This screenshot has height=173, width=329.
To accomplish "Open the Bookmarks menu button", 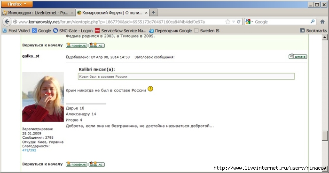I will tap(313, 31).
